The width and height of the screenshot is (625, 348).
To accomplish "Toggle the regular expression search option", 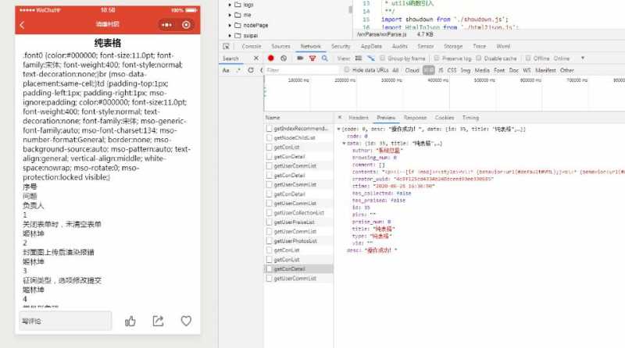I will [x=238, y=70].
